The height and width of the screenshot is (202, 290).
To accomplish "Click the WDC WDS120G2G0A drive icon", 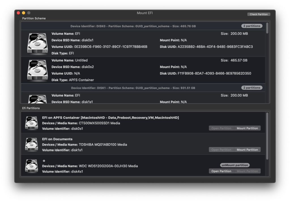I will click(x=31, y=166).
